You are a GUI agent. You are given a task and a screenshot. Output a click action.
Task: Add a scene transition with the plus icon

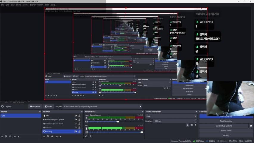tap(188, 125)
